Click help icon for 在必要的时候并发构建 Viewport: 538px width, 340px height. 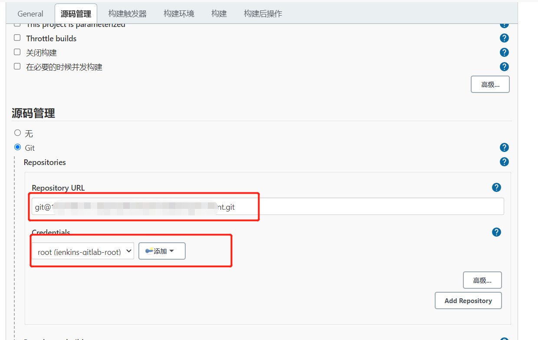[x=504, y=67]
